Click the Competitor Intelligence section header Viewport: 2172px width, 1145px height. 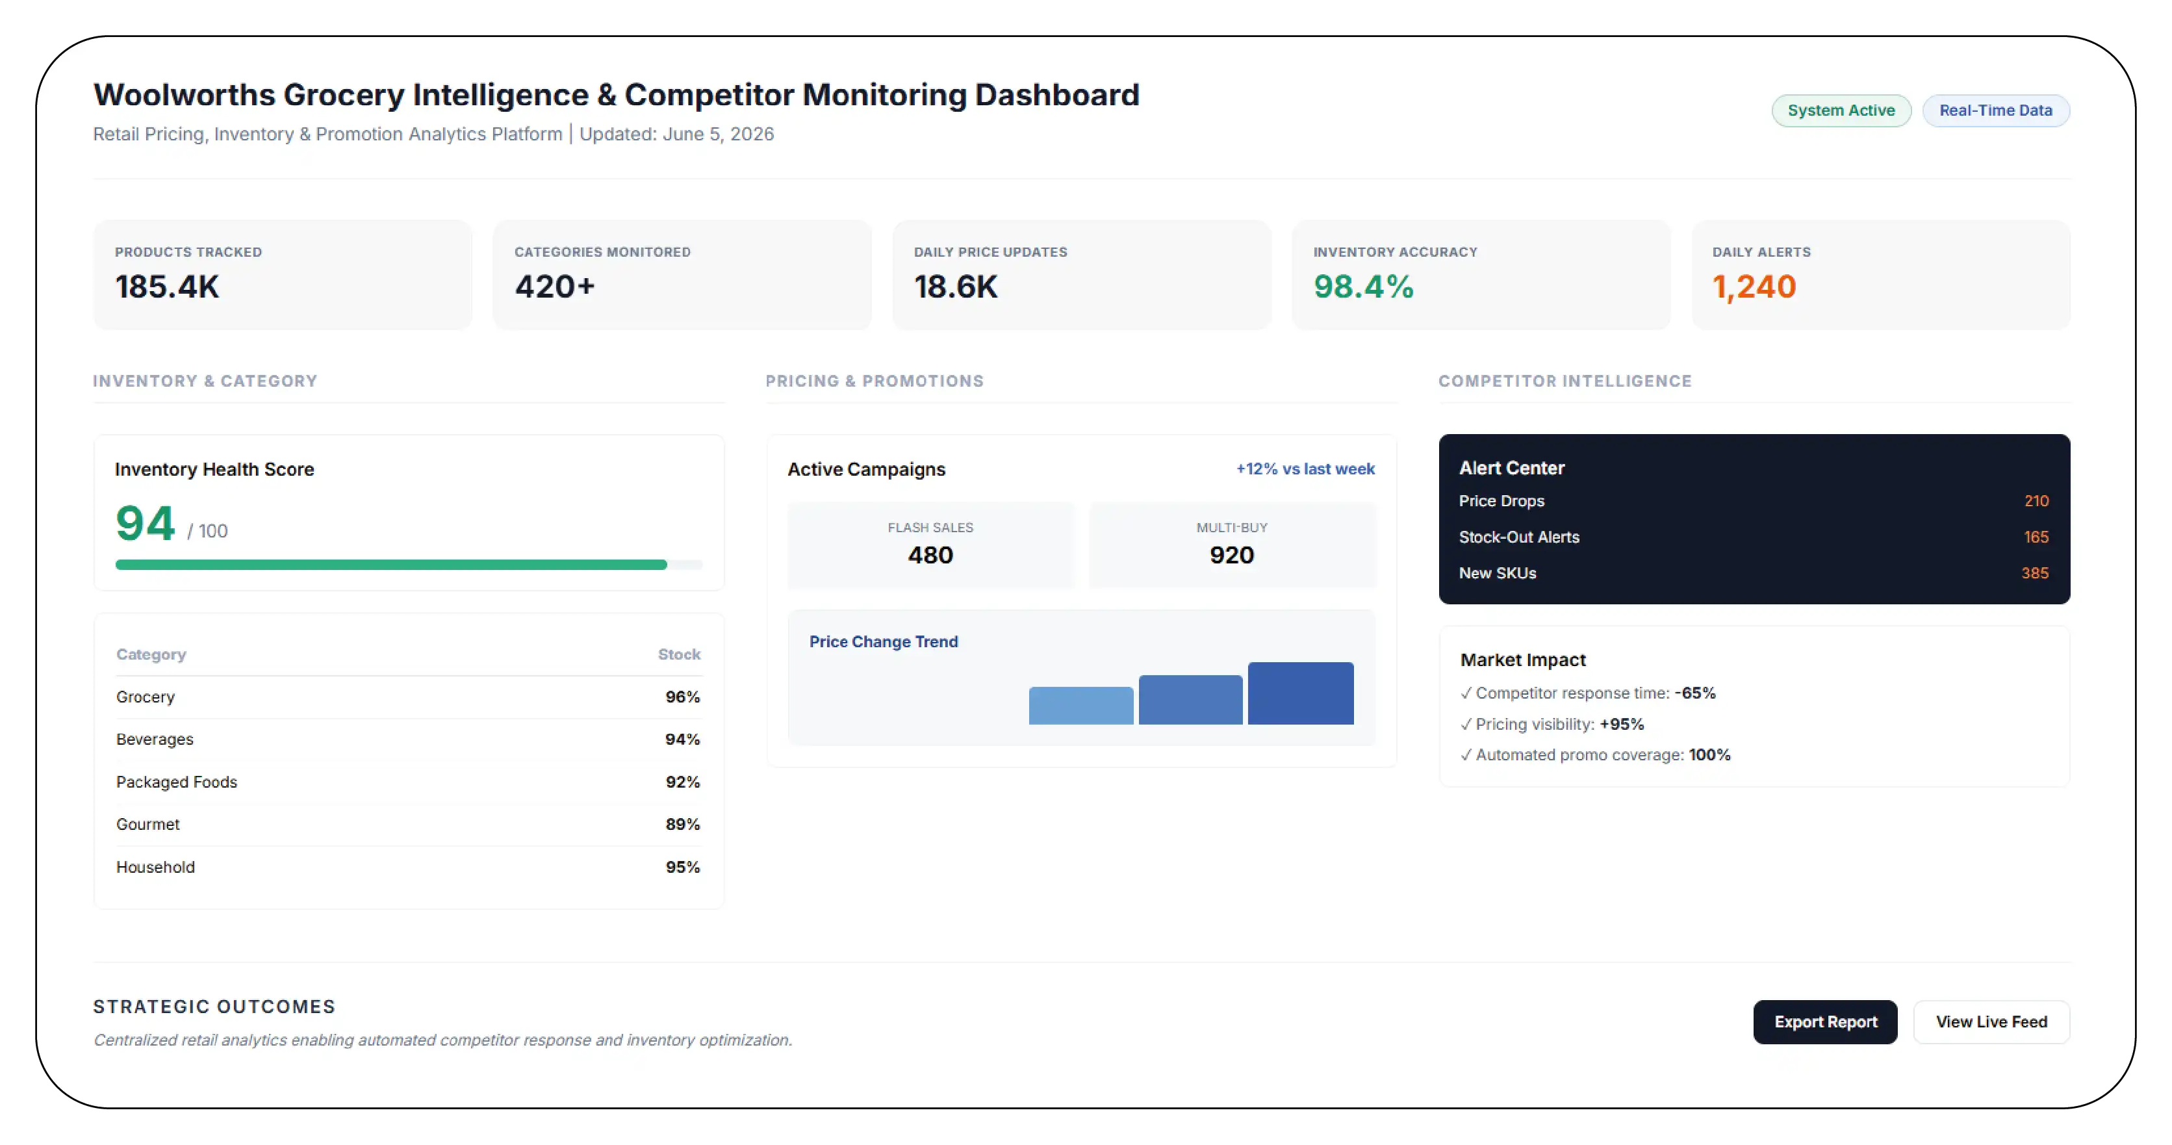(x=1565, y=381)
